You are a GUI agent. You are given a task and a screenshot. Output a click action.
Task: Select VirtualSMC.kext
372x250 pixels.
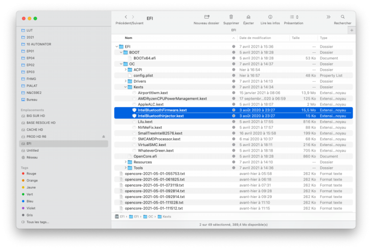point(233,145)
